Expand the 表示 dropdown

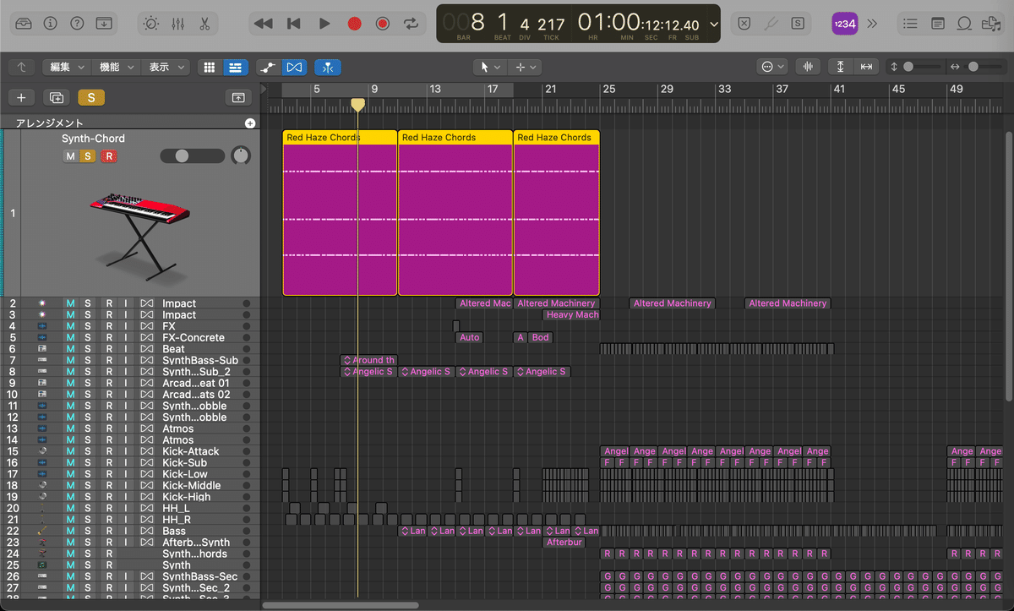click(166, 67)
